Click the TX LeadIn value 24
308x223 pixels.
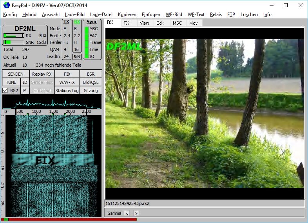66,56
